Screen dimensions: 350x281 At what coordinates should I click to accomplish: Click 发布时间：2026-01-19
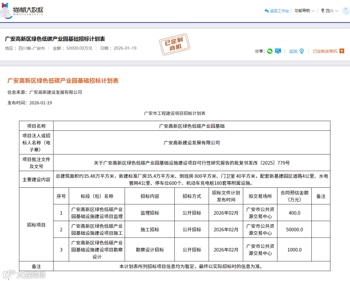coord(30,103)
